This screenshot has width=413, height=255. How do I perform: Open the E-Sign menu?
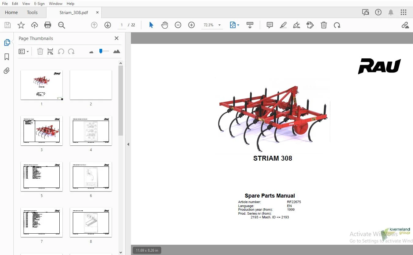tap(39, 3)
